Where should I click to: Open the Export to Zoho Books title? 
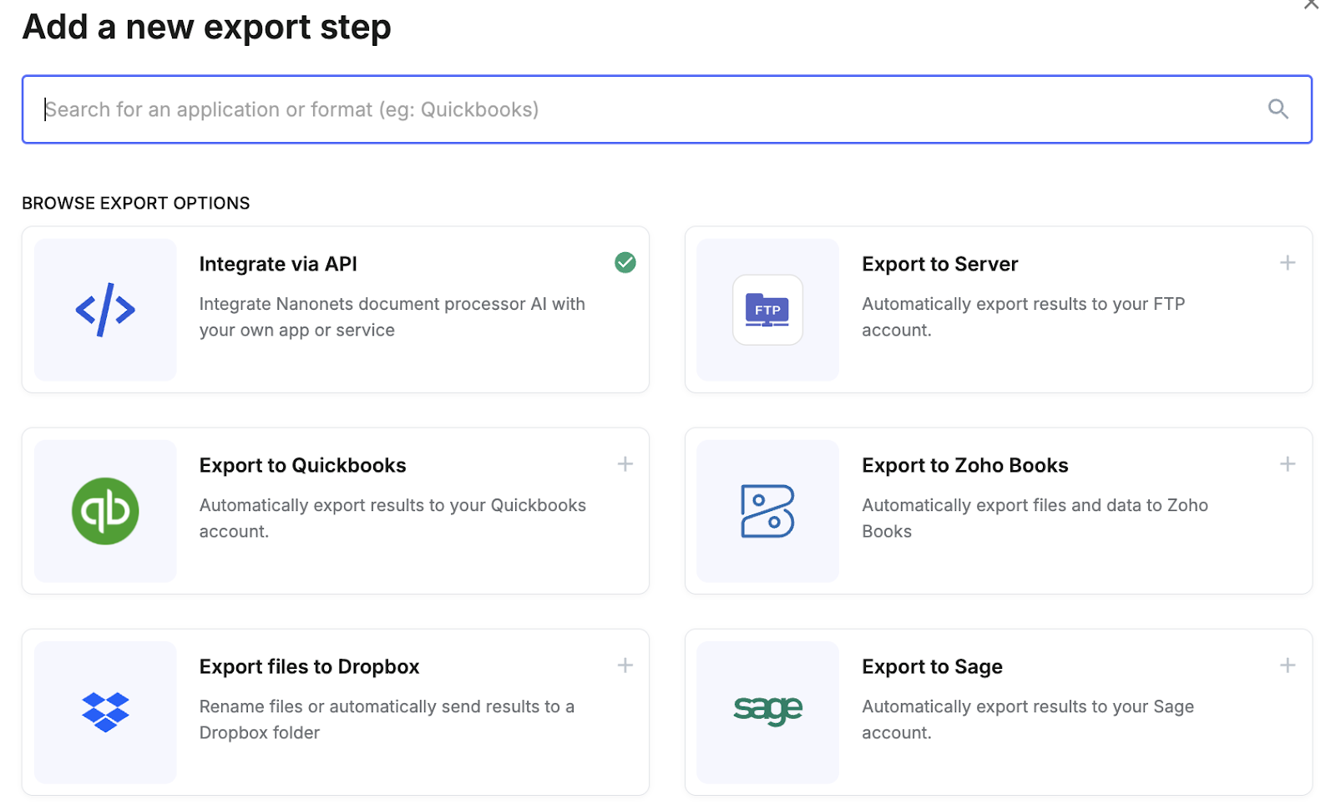(964, 465)
